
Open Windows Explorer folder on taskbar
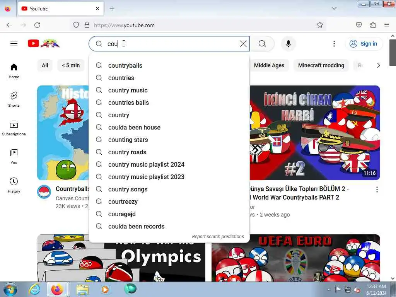82,289
